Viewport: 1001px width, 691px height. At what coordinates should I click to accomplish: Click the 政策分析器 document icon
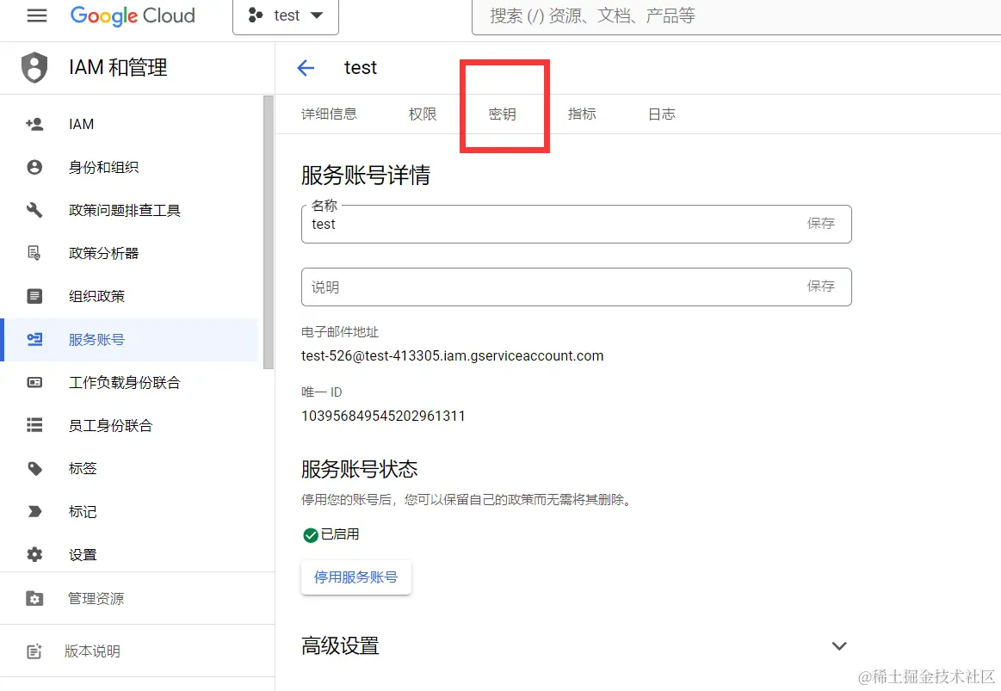34,253
